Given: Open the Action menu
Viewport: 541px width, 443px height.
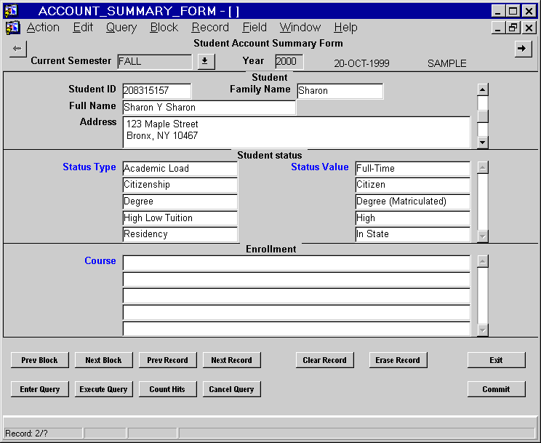Looking at the screenshot, I should pos(43,28).
